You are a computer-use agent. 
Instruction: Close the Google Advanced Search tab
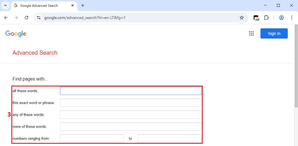coord(72,5)
